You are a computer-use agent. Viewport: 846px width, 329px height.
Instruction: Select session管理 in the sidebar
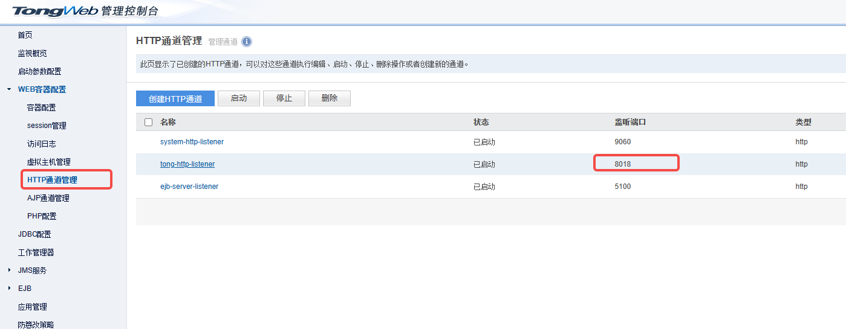pyautogui.click(x=47, y=126)
